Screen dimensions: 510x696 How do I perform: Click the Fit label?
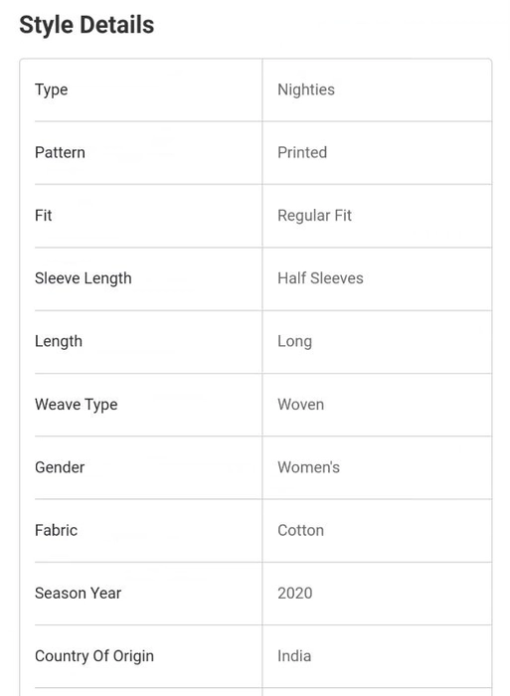44,216
